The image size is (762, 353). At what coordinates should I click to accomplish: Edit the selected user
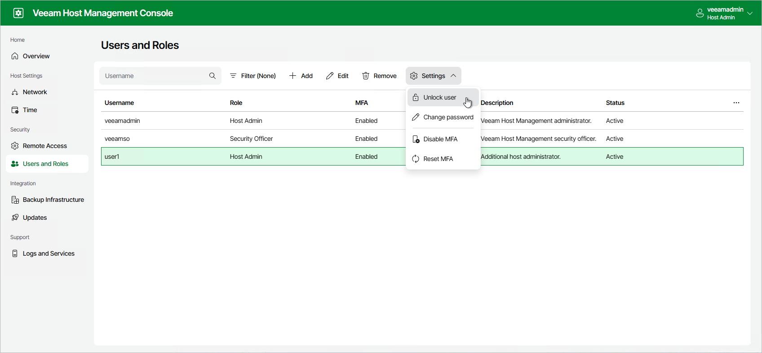tap(337, 76)
